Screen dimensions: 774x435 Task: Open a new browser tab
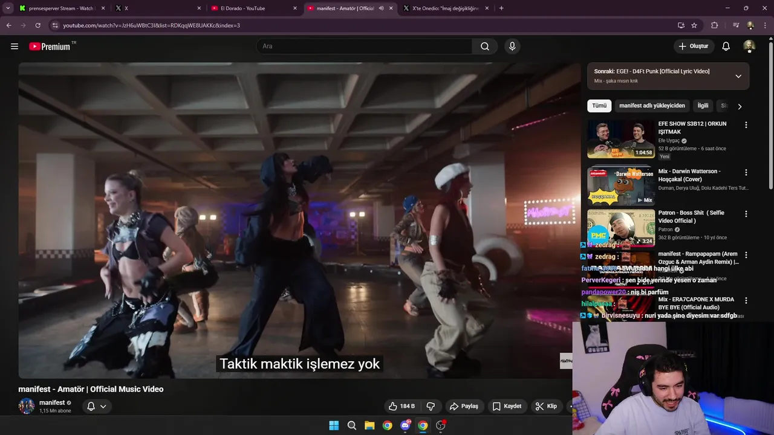(x=501, y=8)
